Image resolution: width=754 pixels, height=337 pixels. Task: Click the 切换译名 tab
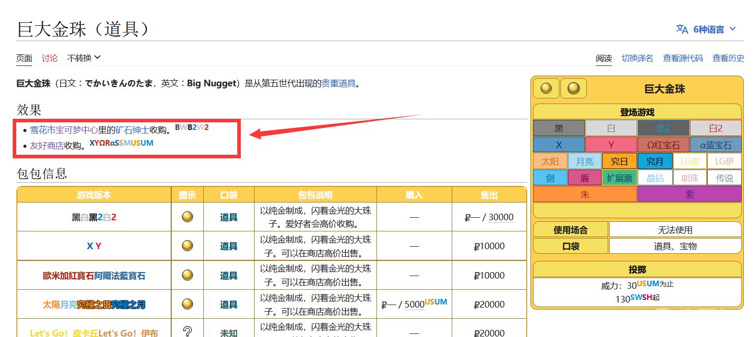click(638, 58)
